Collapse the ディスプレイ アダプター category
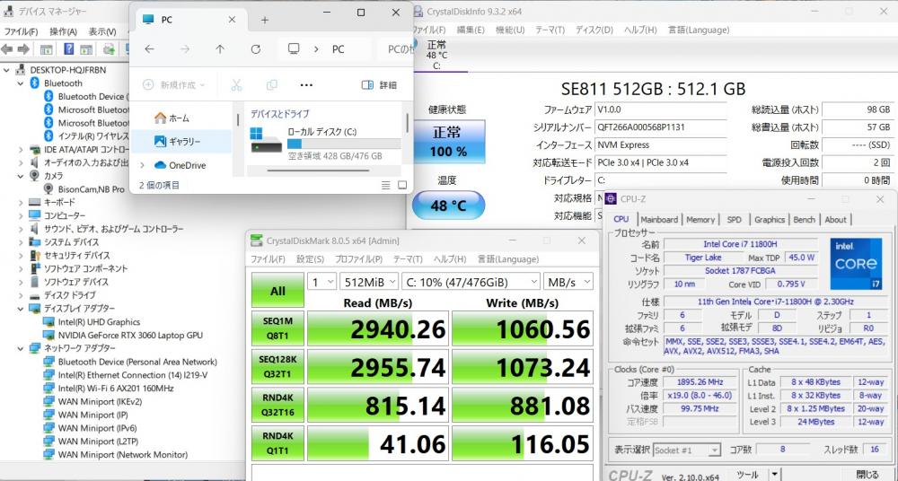The height and width of the screenshot is (481, 898). pyautogui.click(x=21, y=309)
